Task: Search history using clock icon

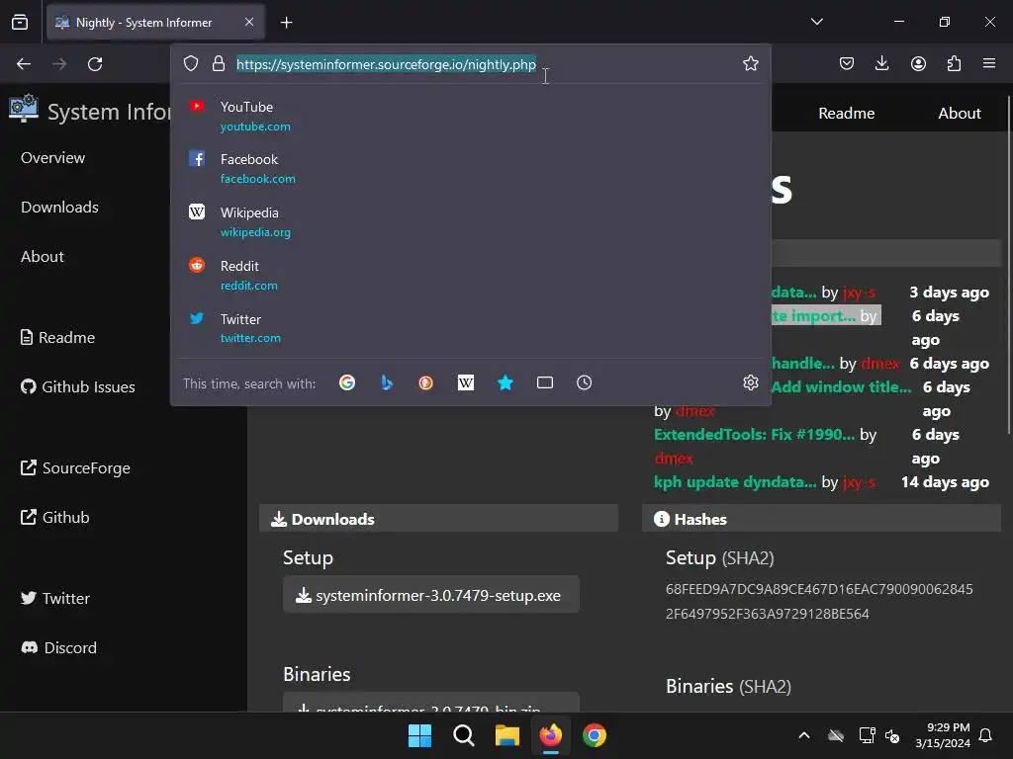Action: pyautogui.click(x=584, y=382)
